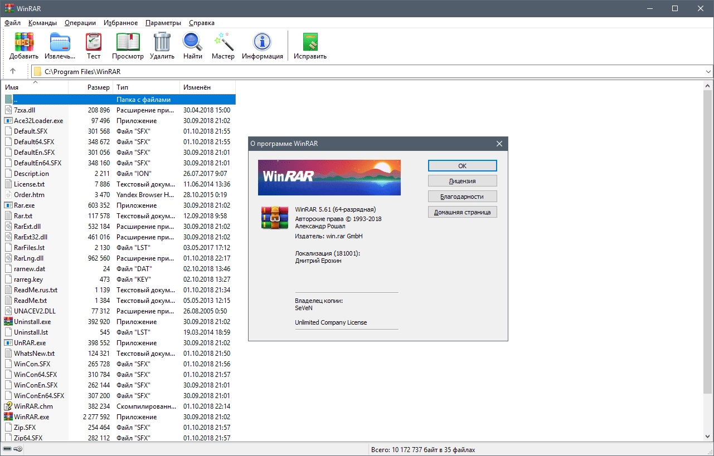Click the Найти magnifier icon

tap(192, 42)
